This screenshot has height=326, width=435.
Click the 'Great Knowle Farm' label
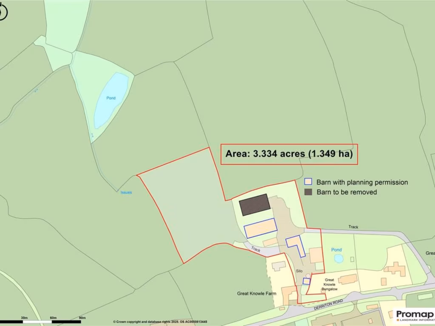tap(257, 293)
